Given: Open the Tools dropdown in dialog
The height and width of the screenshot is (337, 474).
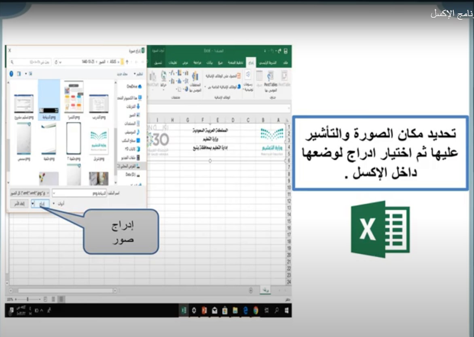Looking at the screenshot, I should click(x=59, y=204).
